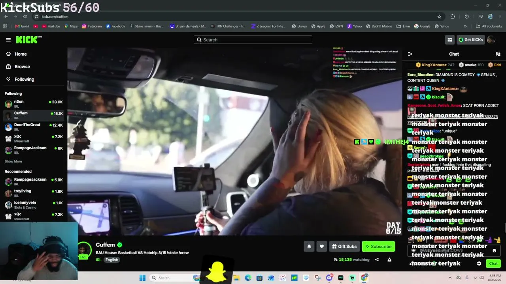506x284 pixels.
Task: Collapse the chat panel with the arrow icon
Action: click(x=410, y=54)
